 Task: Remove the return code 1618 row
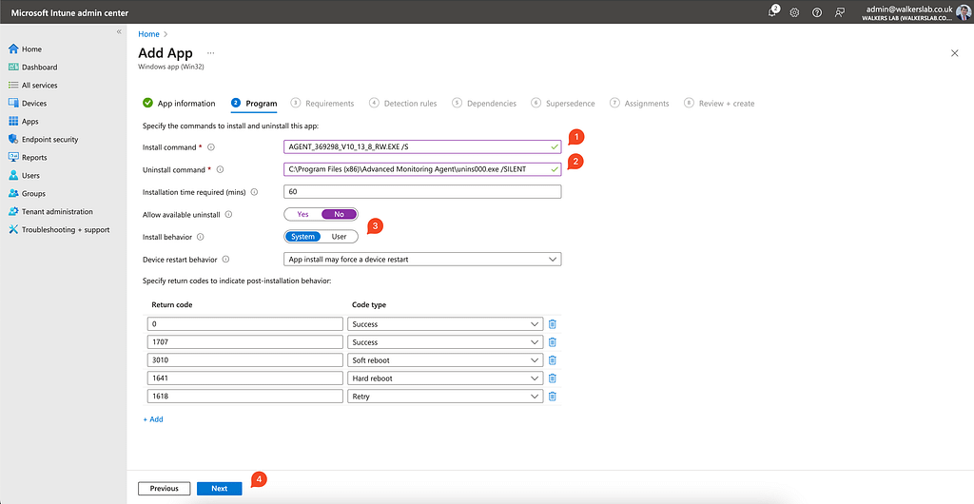552,397
